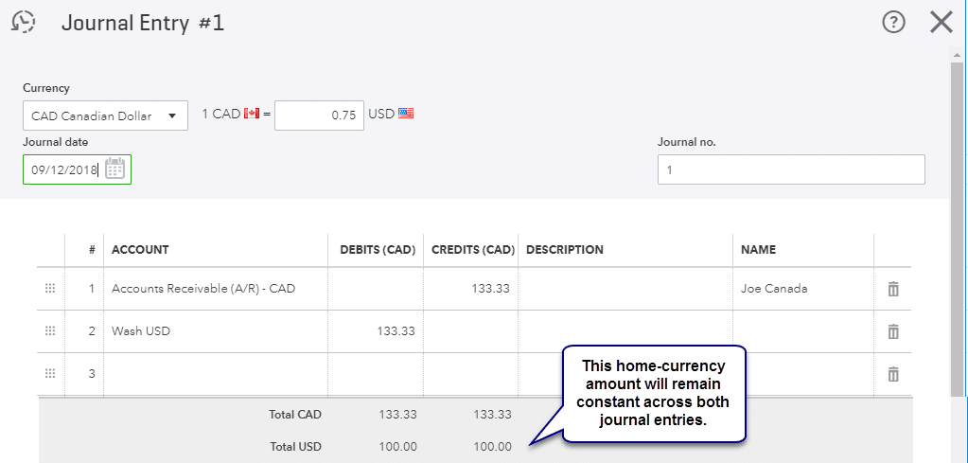This screenshot has width=968, height=463.
Task: Edit the 0.75 exchange rate field
Action: tap(319, 115)
